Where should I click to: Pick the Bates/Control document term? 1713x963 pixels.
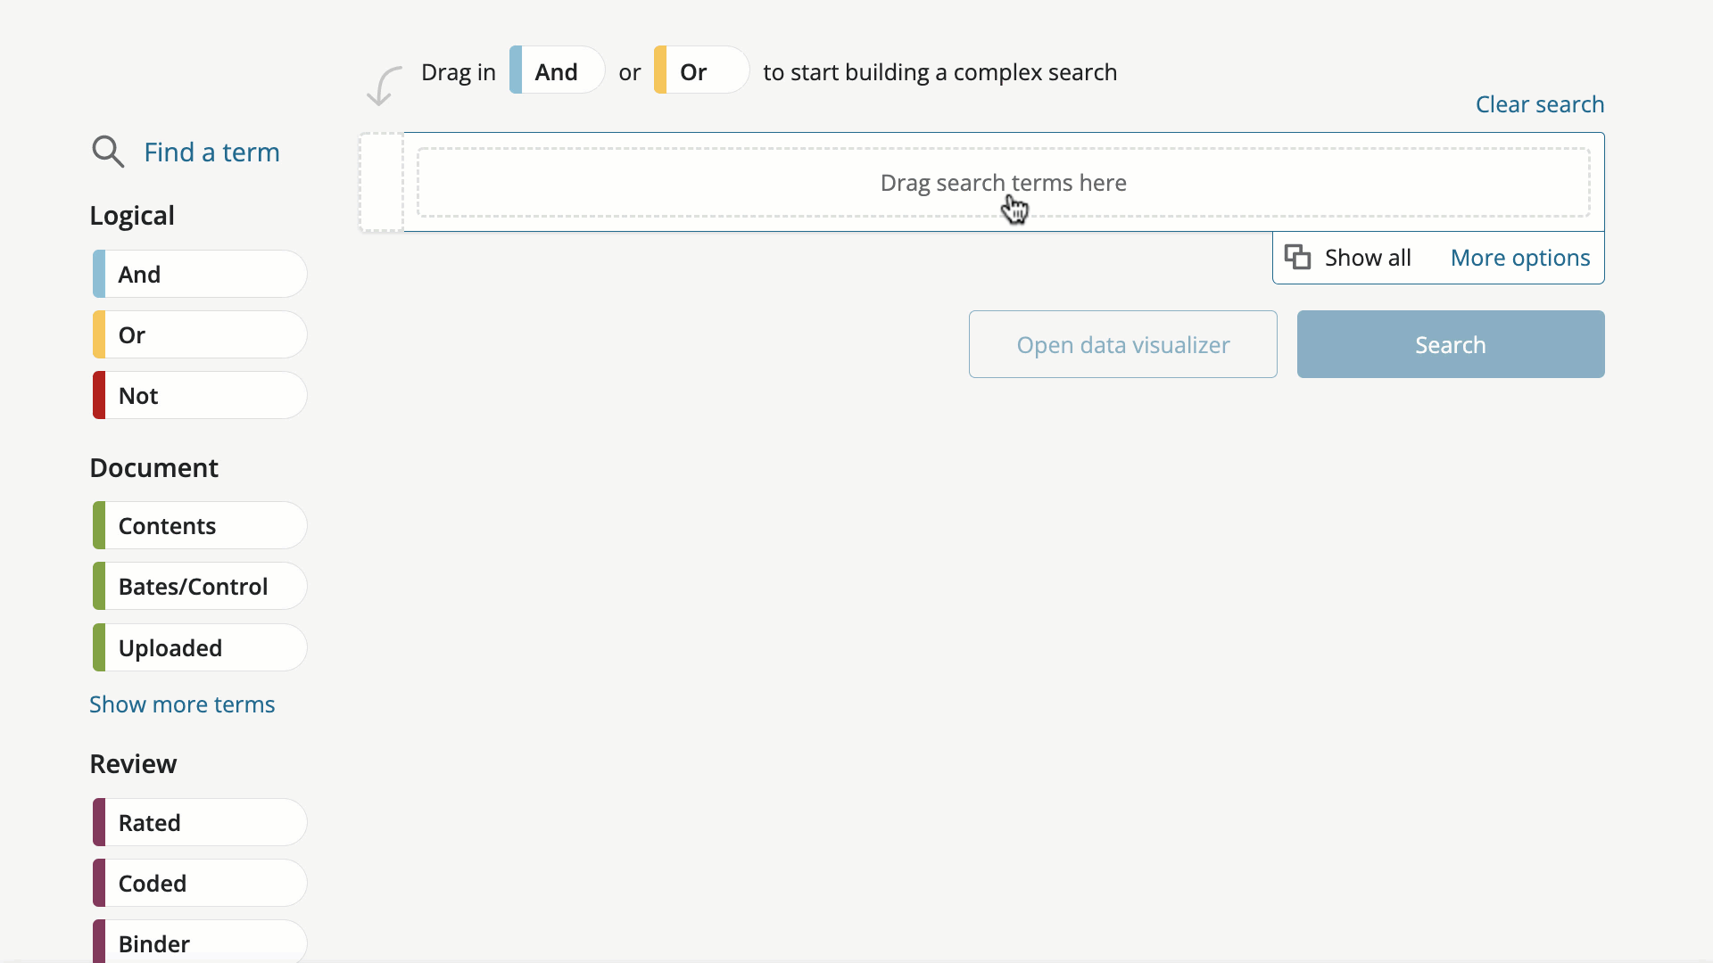200,586
